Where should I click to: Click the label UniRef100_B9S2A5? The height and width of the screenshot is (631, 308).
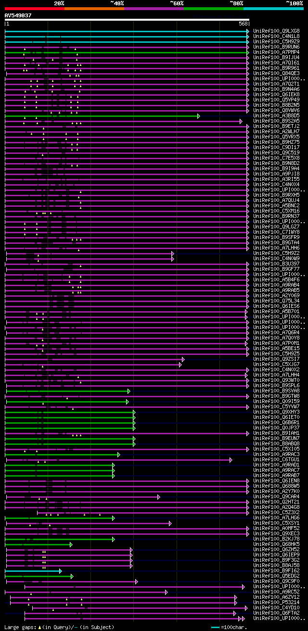coord(276,121)
